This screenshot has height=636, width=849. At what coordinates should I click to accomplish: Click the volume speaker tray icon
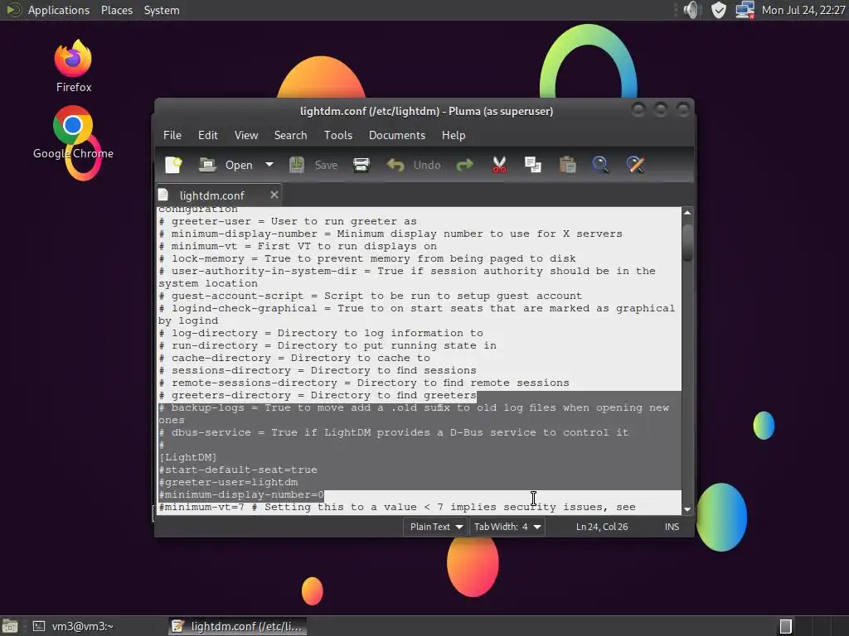691,10
